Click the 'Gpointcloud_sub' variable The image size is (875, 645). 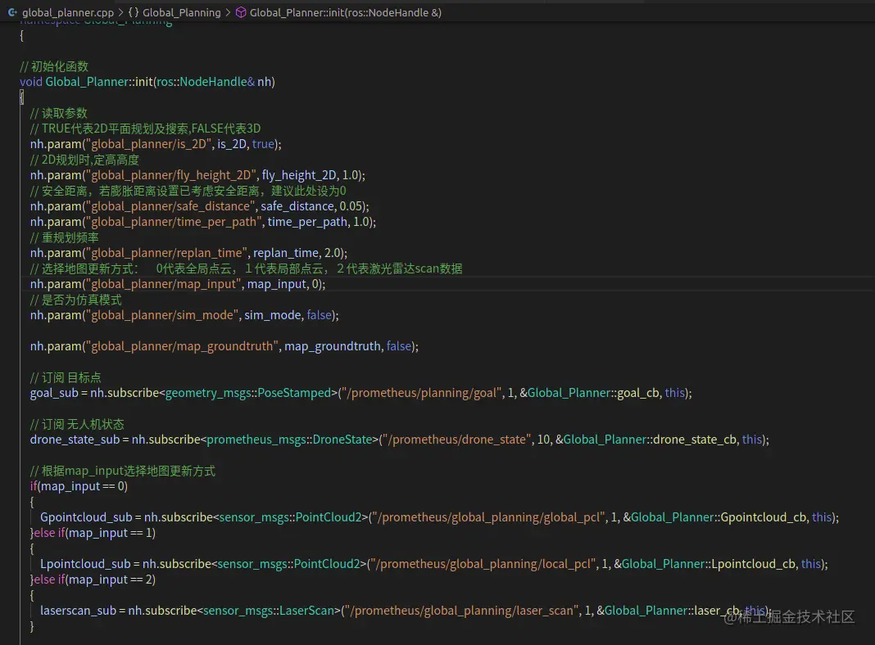pyautogui.click(x=86, y=517)
